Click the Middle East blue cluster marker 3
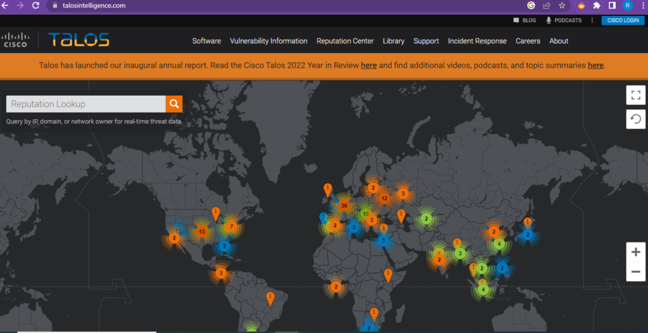The width and height of the screenshot is (648, 333). tap(383, 240)
